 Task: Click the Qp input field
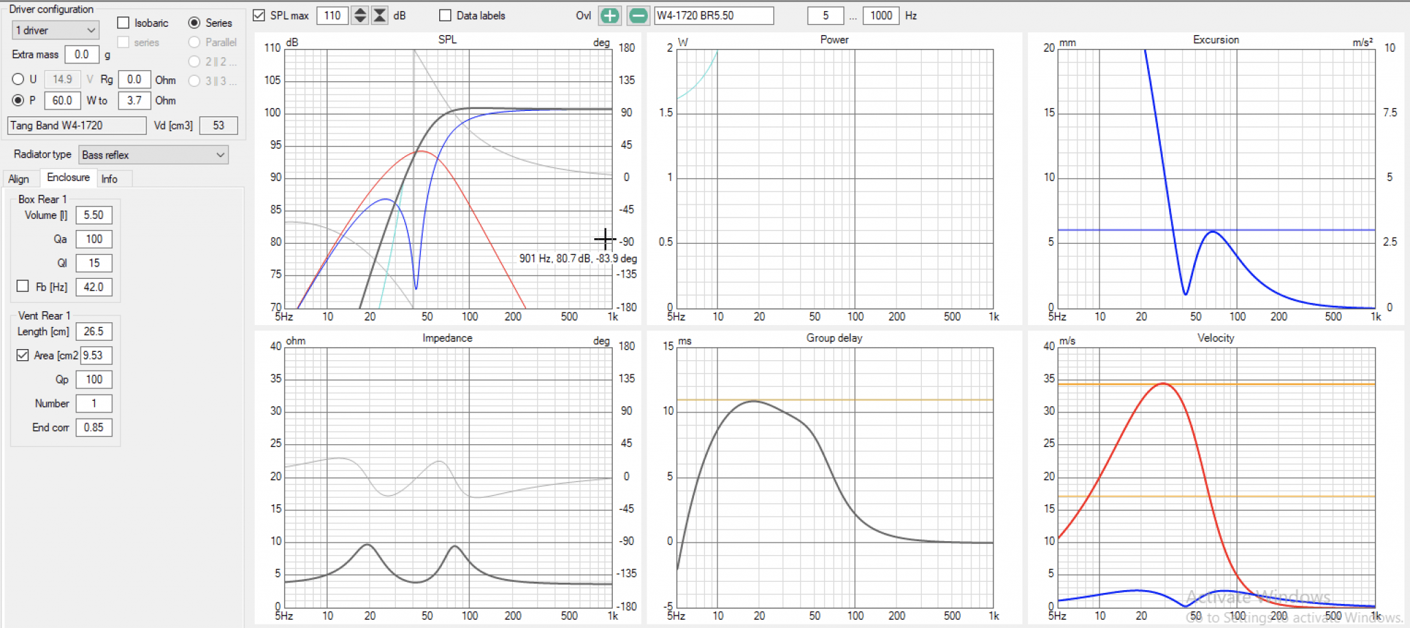[x=94, y=379]
